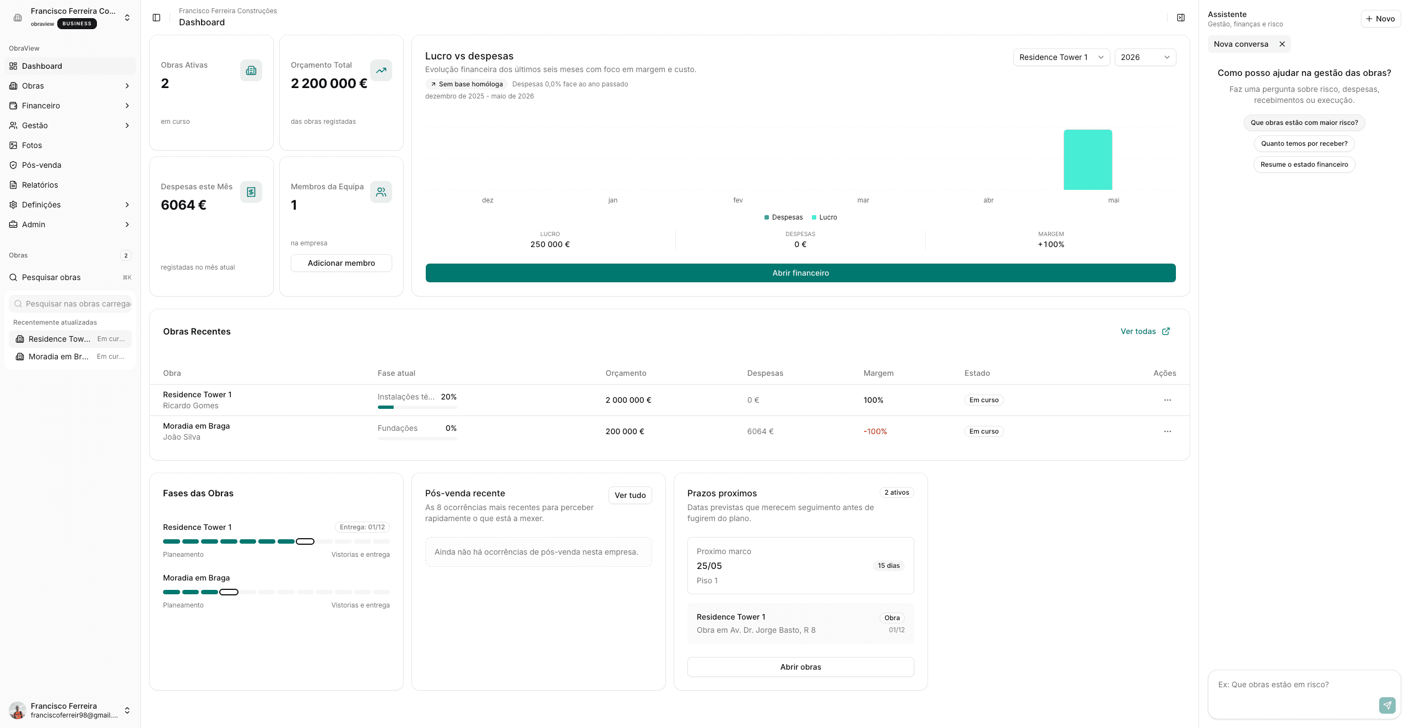
Task: Click the company logo icon at top left
Action: pyautogui.click(x=18, y=18)
